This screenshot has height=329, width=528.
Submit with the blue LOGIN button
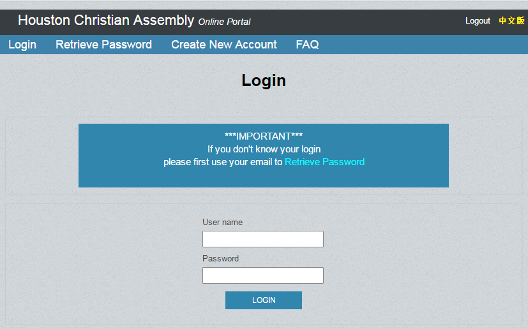tap(264, 300)
